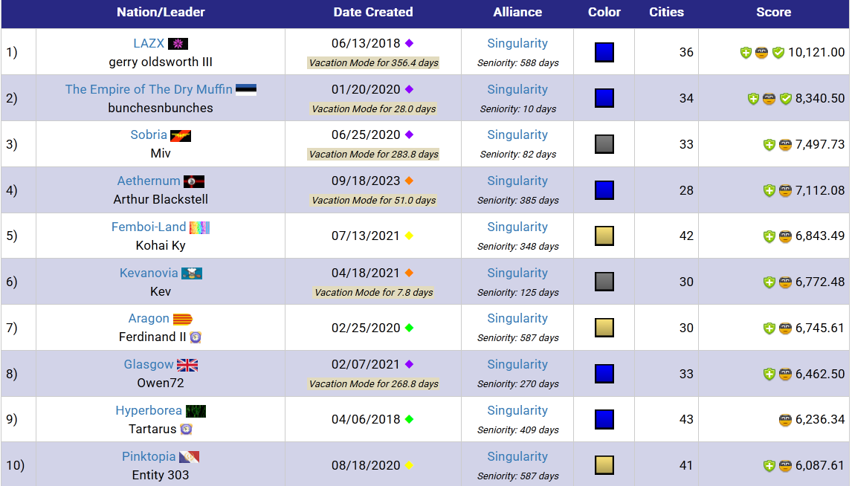Click green cross shield in Glasgow row
The image size is (852, 486).
click(769, 374)
